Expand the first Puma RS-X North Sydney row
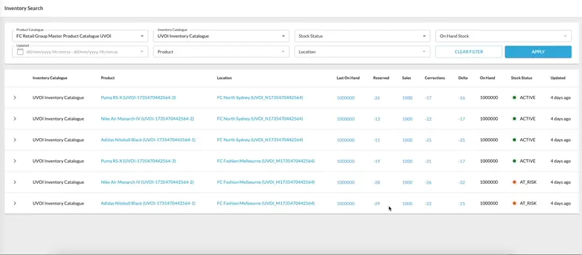Screen dimensions: 582x255 pyautogui.click(x=15, y=98)
